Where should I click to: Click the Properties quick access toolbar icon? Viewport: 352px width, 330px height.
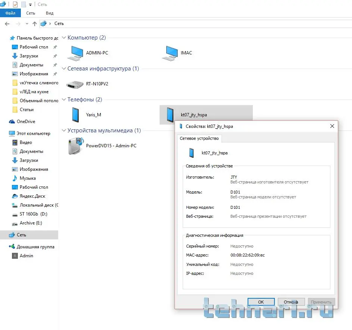(x=15, y=4)
